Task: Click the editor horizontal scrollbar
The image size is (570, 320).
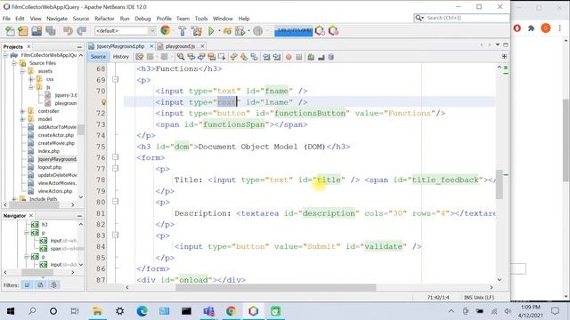Action: (275, 287)
